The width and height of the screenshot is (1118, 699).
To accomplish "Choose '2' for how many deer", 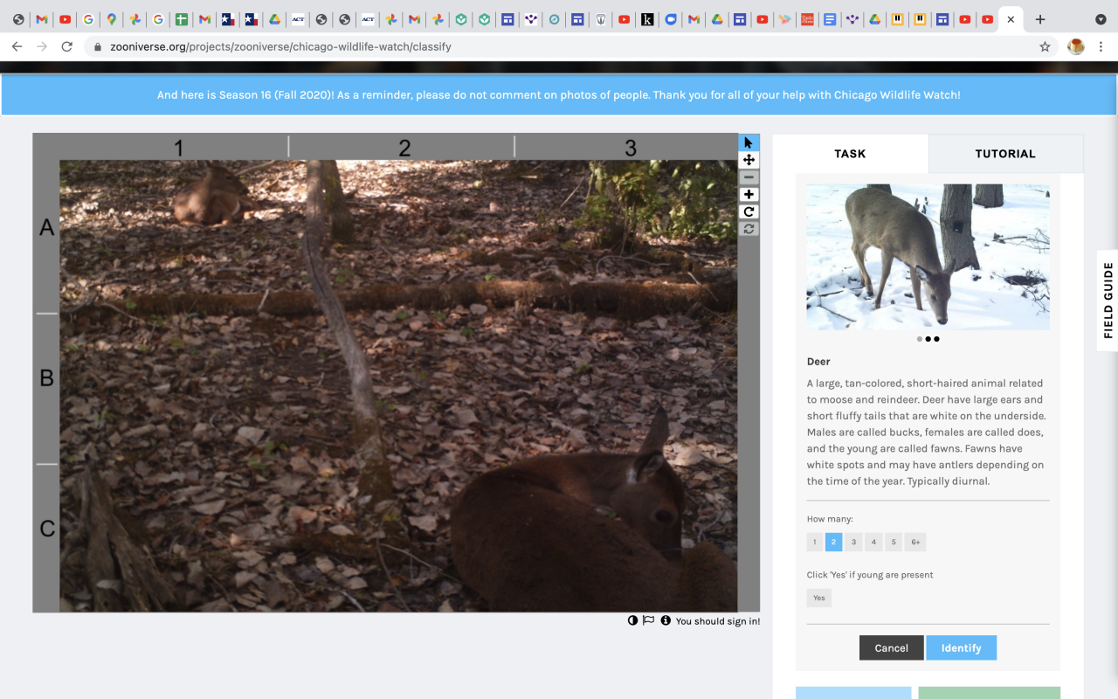I will coord(833,543).
